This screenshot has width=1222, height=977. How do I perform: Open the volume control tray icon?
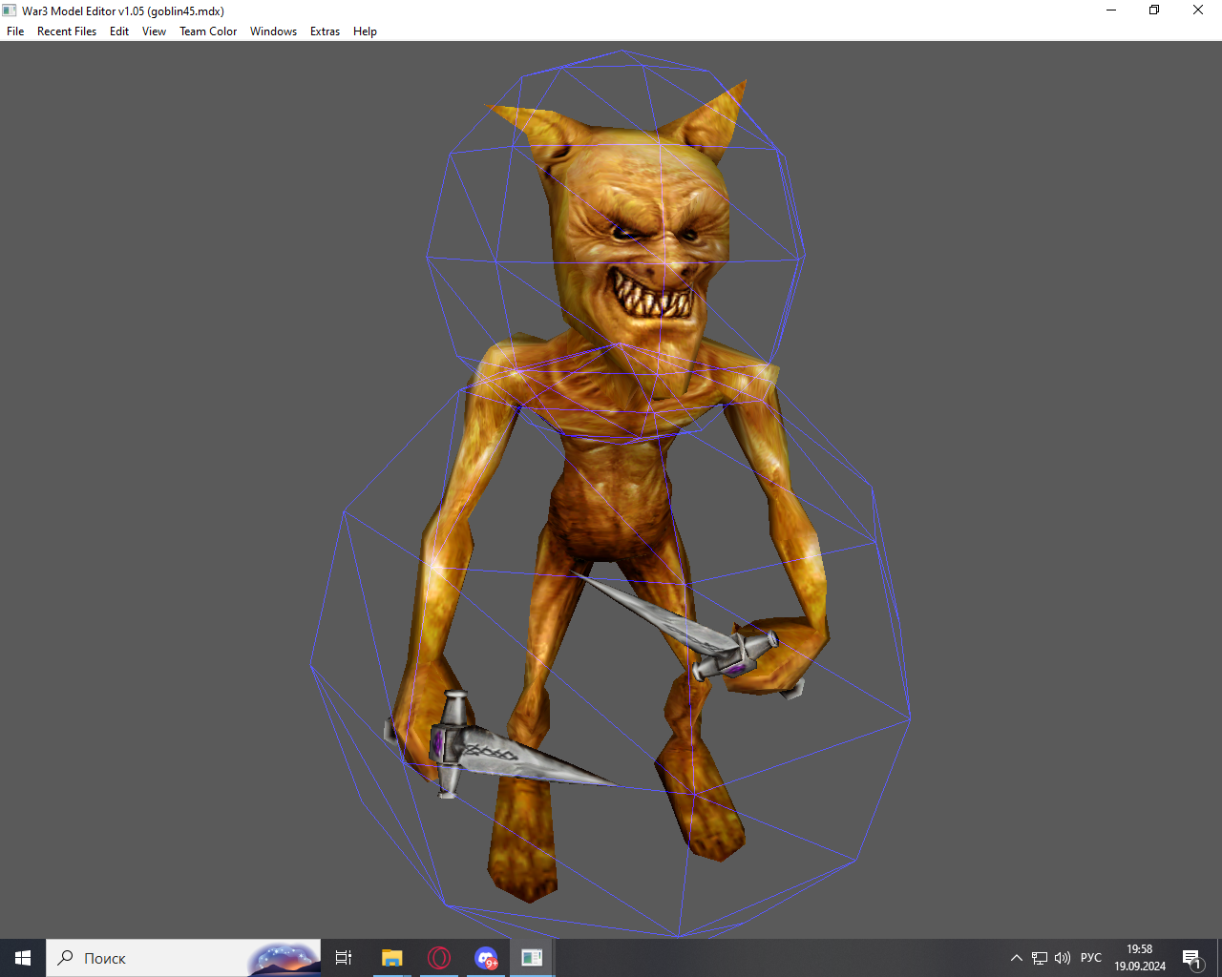[1063, 958]
